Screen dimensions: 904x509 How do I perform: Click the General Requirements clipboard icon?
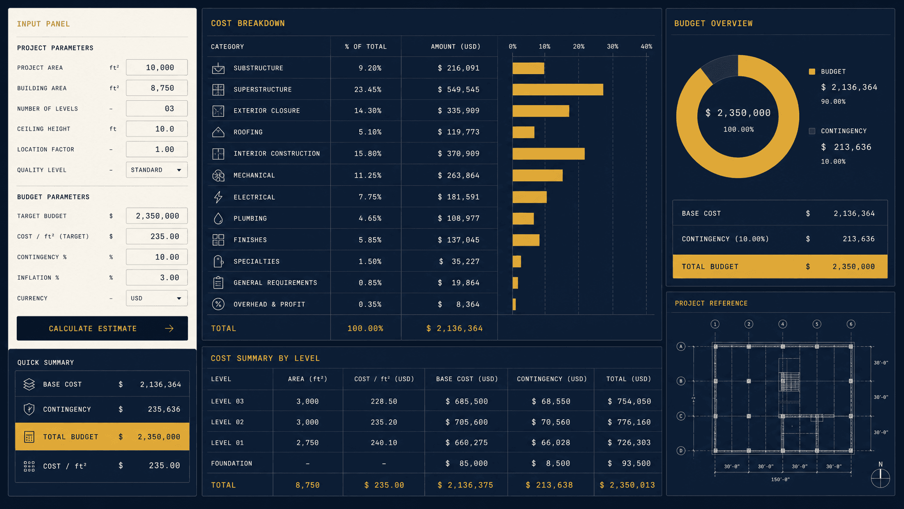pos(218,283)
